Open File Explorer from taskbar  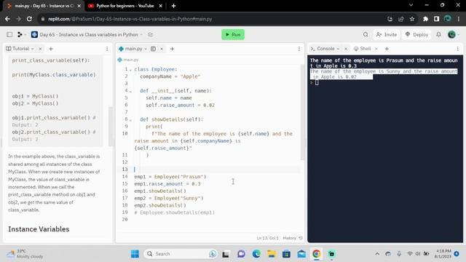tap(271, 254)
